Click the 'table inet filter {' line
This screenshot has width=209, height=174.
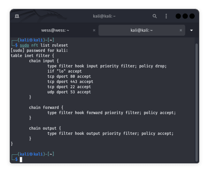pos(30,55)
